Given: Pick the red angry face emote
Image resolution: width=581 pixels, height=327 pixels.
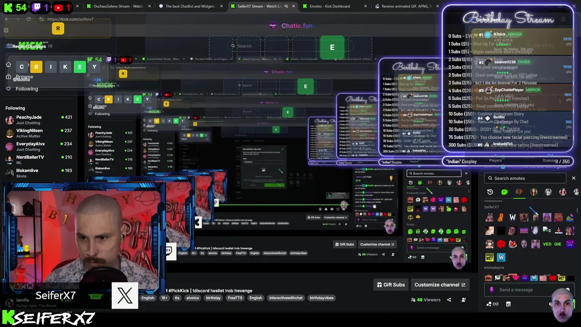Looking at the screenshot, I should pyautogui.click(x=501, y=244).
